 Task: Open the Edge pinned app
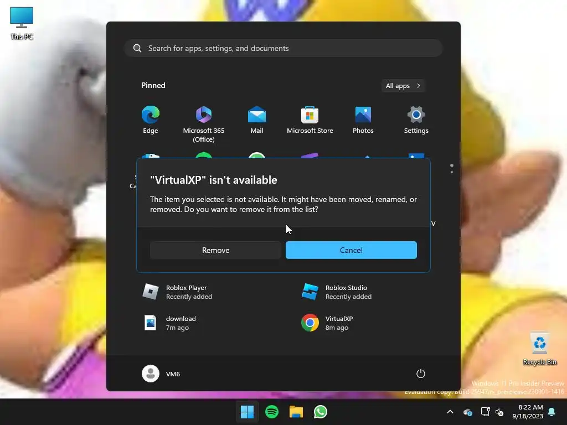click(151, 120)
